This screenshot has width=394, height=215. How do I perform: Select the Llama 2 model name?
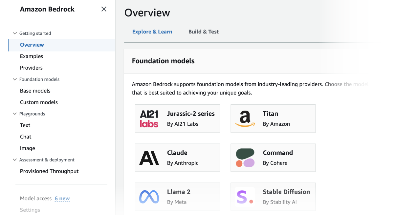click(x=179, y=192)
